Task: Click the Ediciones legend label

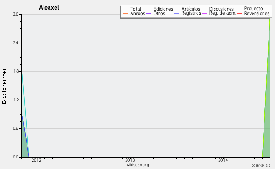Action: [163, 9]
